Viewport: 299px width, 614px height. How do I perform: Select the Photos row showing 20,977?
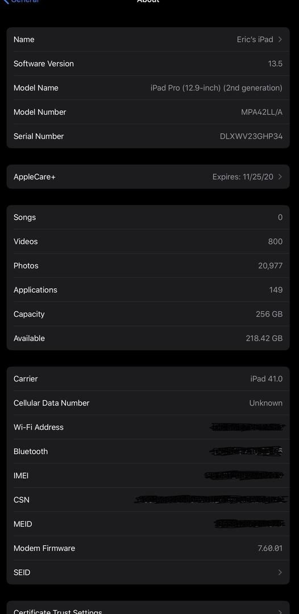pos(148,265)
